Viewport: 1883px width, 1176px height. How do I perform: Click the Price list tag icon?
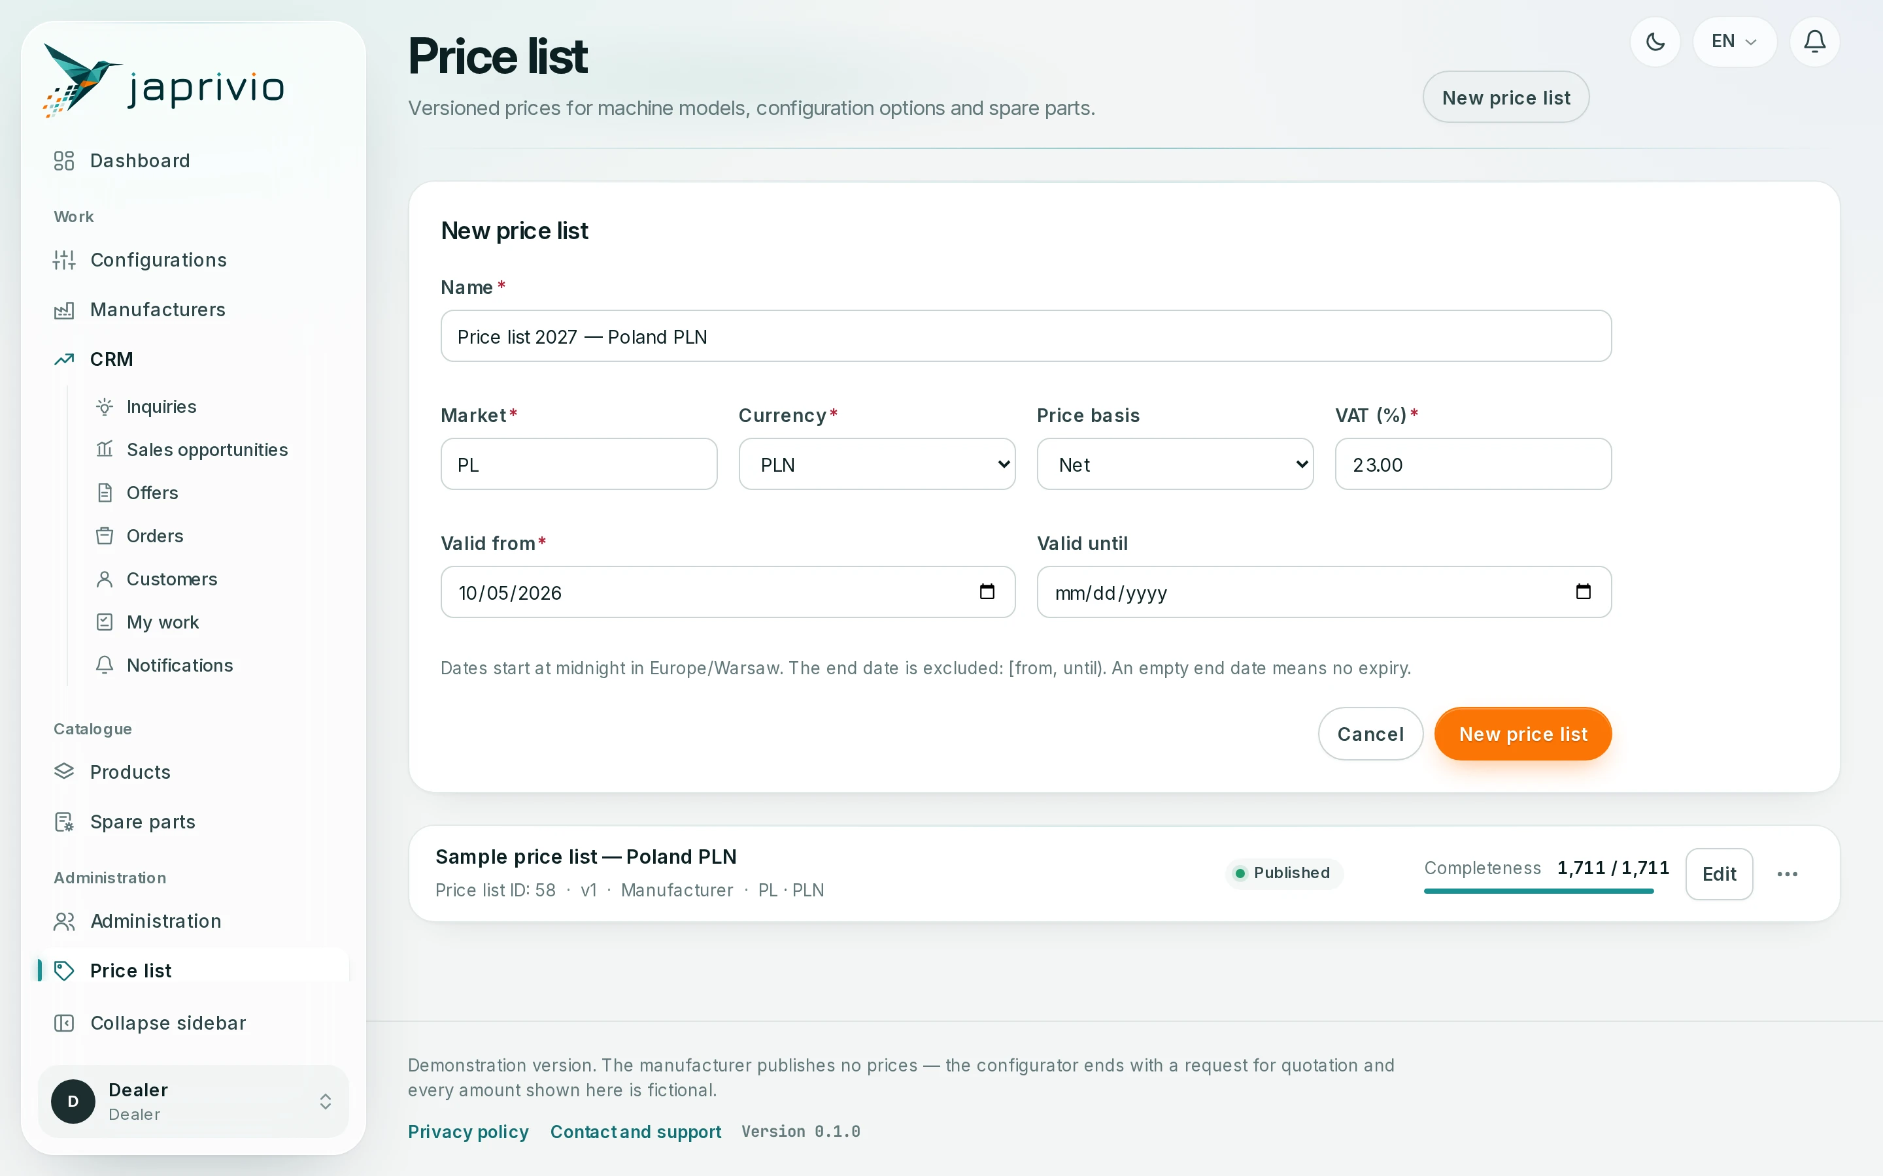point(64,971)
